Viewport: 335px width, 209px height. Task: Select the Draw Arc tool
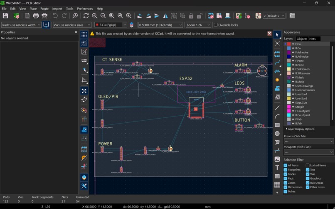click(x=277, y=117)
